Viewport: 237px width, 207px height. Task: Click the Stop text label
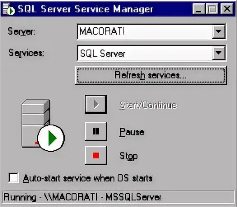[129, 156]
